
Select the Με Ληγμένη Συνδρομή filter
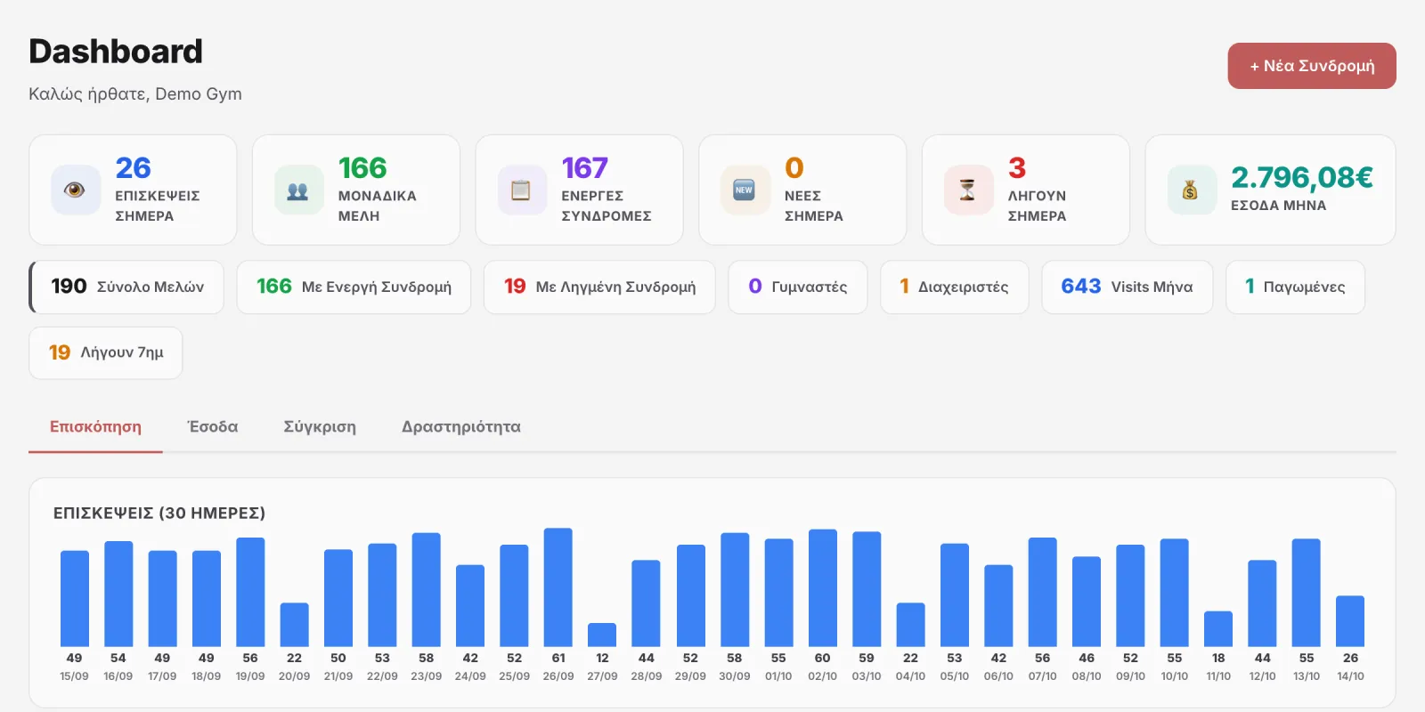pos(599,287)
